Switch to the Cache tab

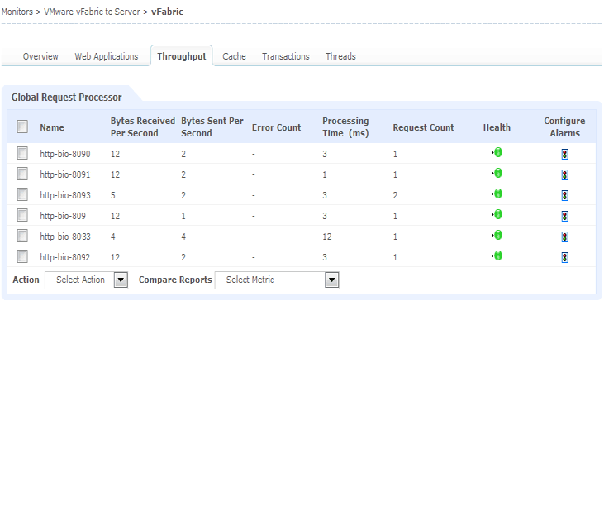coord(234,56)
